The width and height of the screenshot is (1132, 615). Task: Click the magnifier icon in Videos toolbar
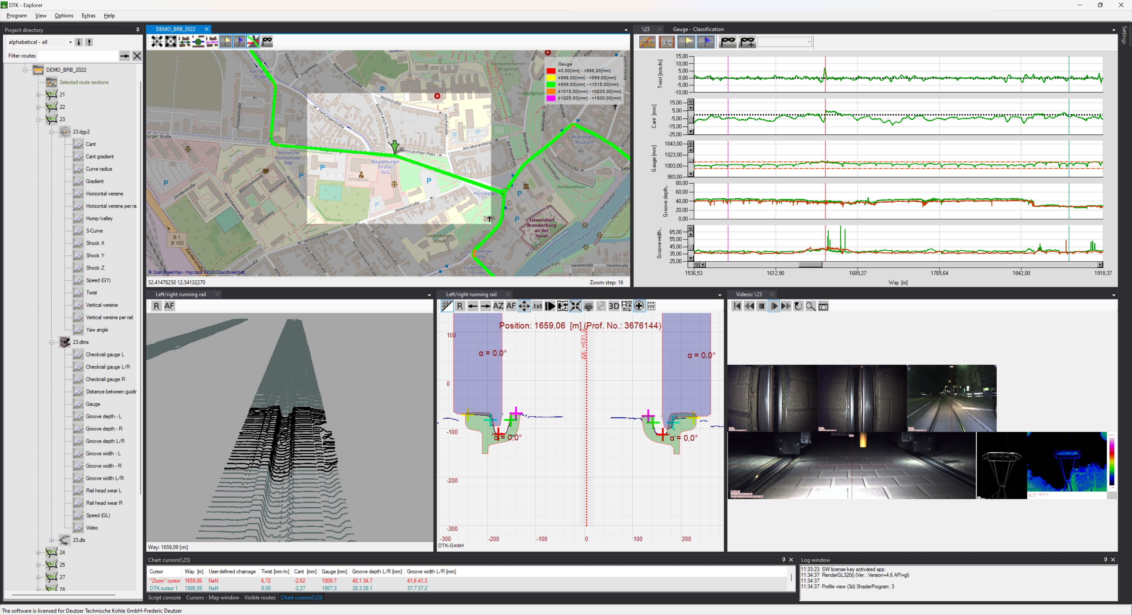[x=811, y=306]
